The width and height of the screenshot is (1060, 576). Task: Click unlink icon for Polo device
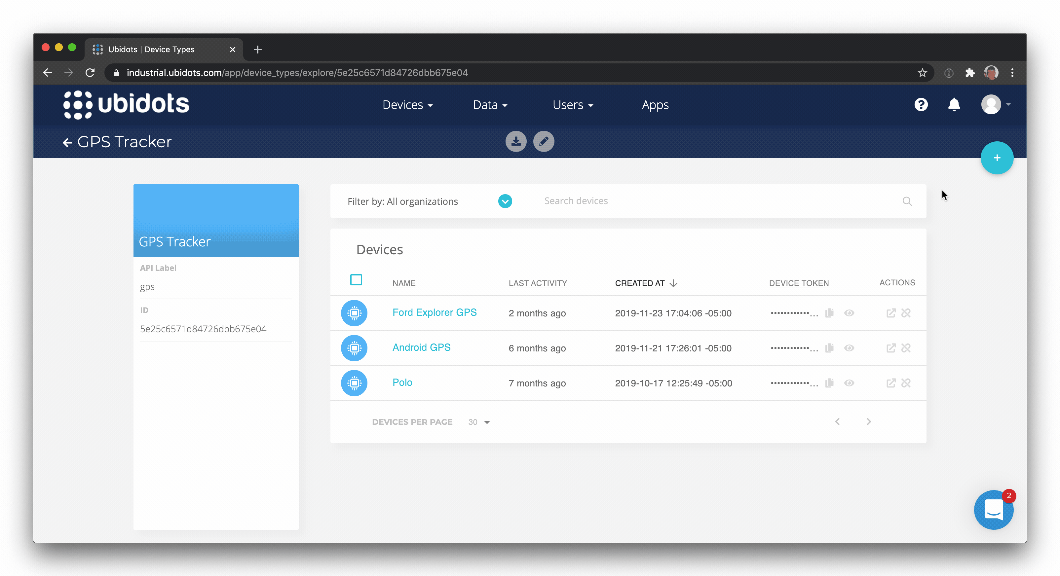click(x=906, y=383)
